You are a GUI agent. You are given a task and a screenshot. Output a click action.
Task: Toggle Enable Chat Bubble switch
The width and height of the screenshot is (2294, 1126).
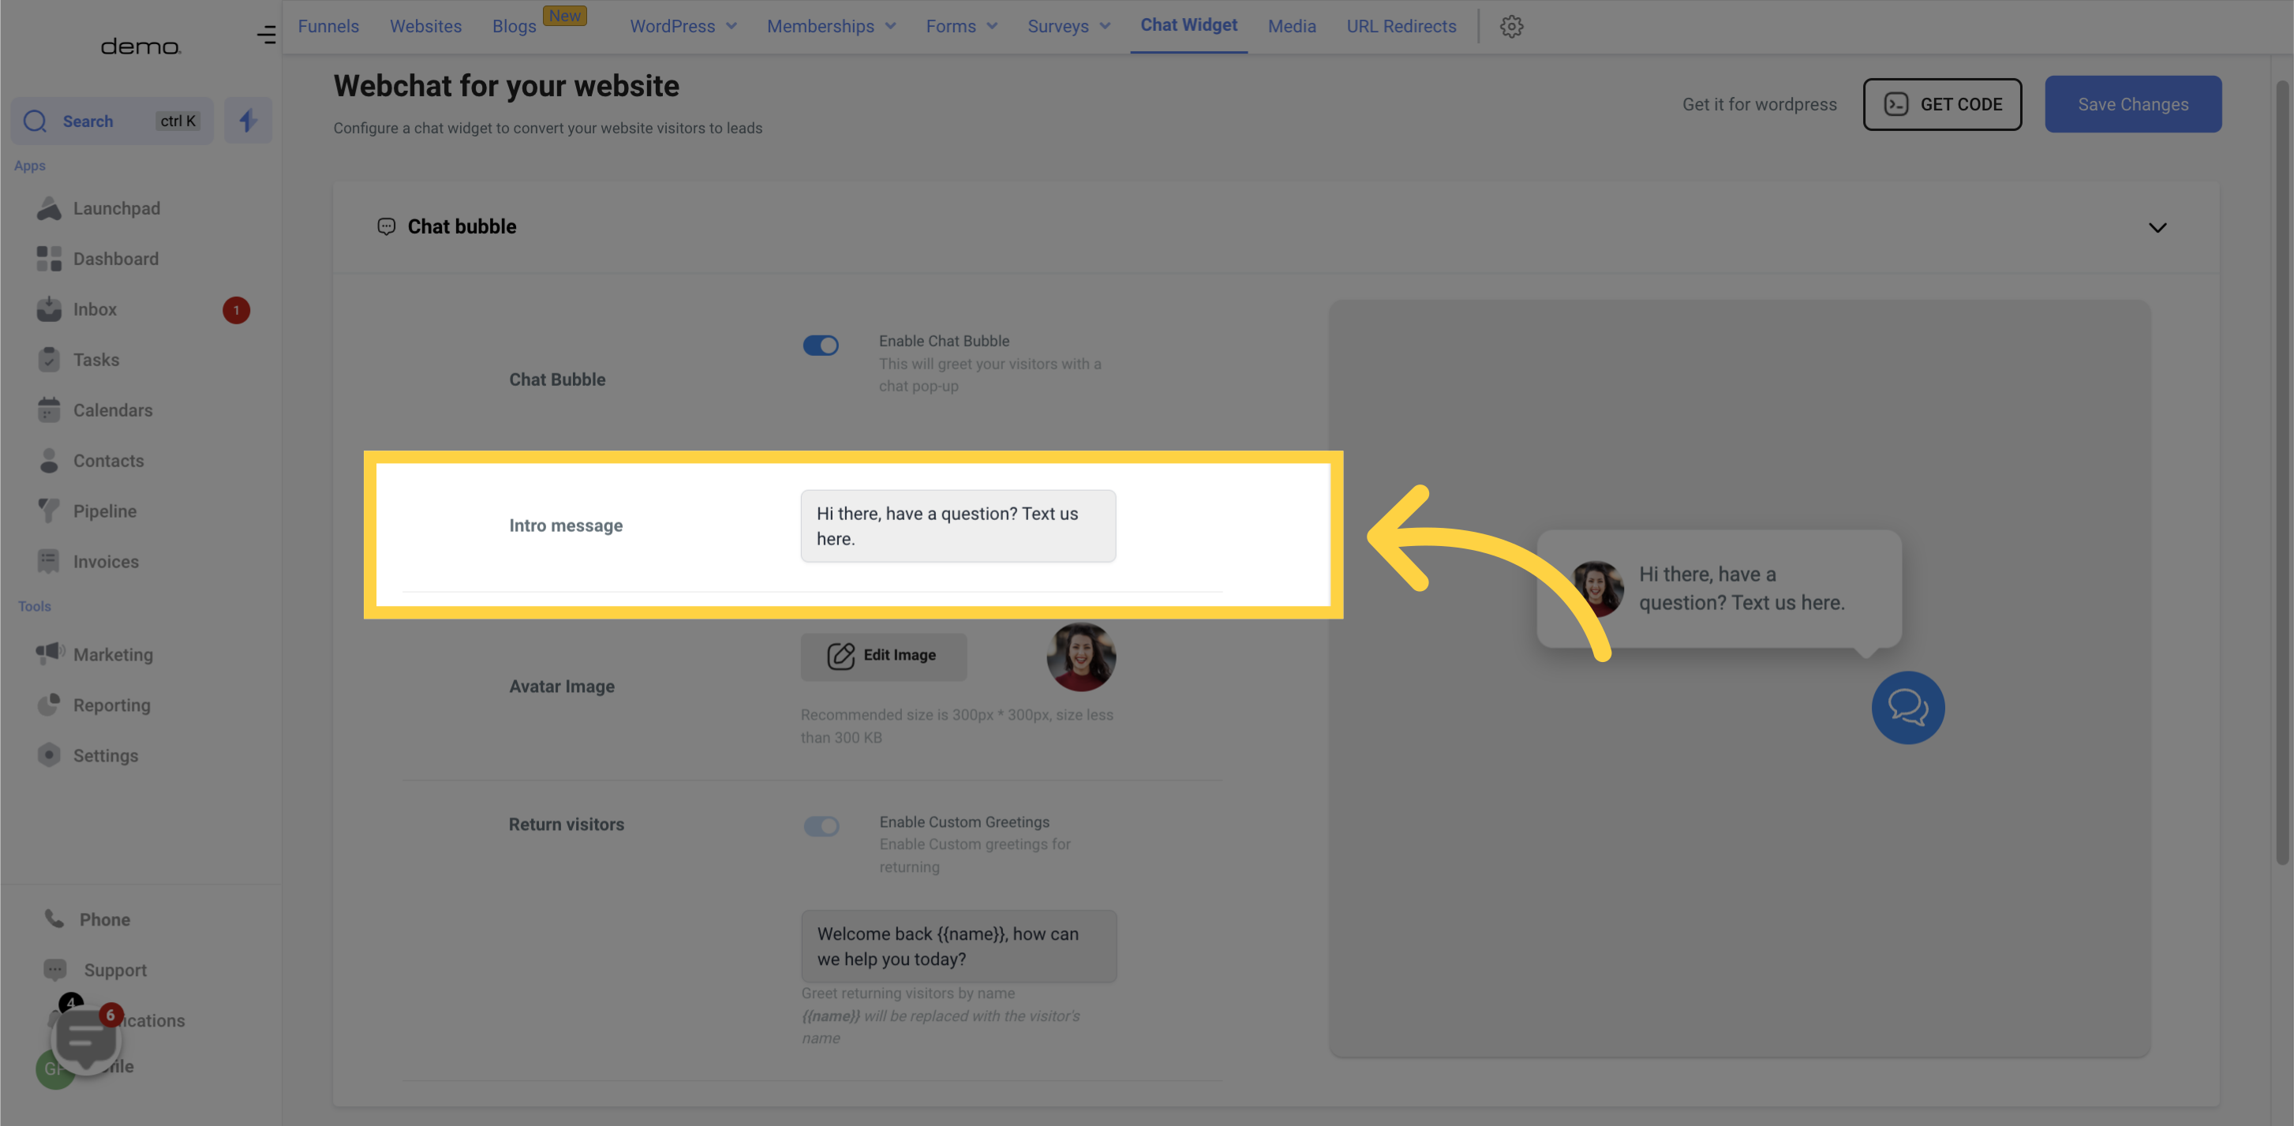(822, 344)
